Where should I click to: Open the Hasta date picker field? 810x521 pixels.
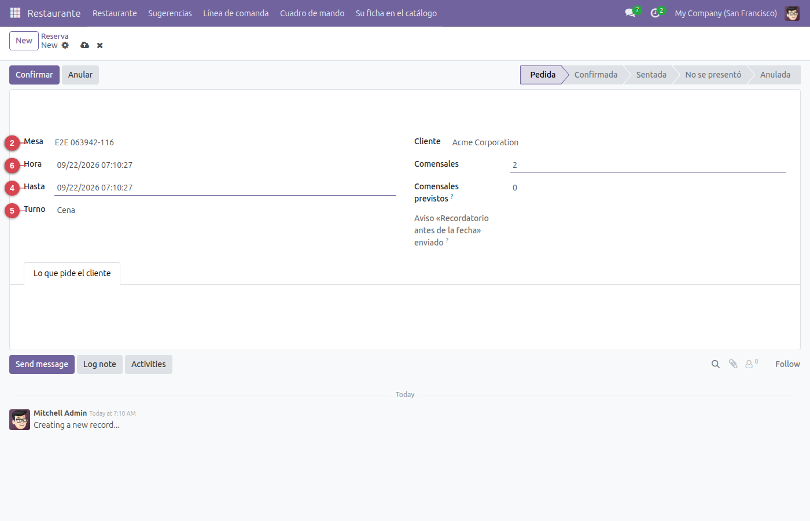click(225, 188)
